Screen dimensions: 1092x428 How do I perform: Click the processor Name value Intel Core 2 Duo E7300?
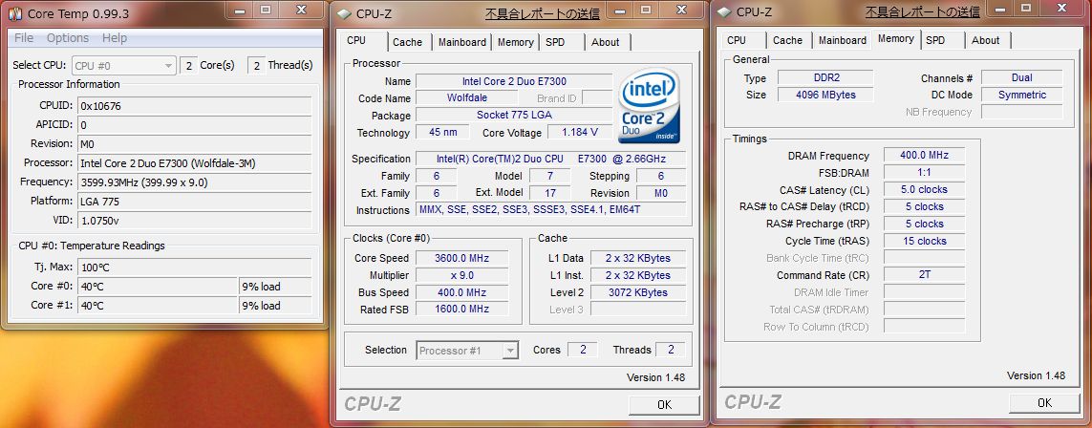(514, 81)
